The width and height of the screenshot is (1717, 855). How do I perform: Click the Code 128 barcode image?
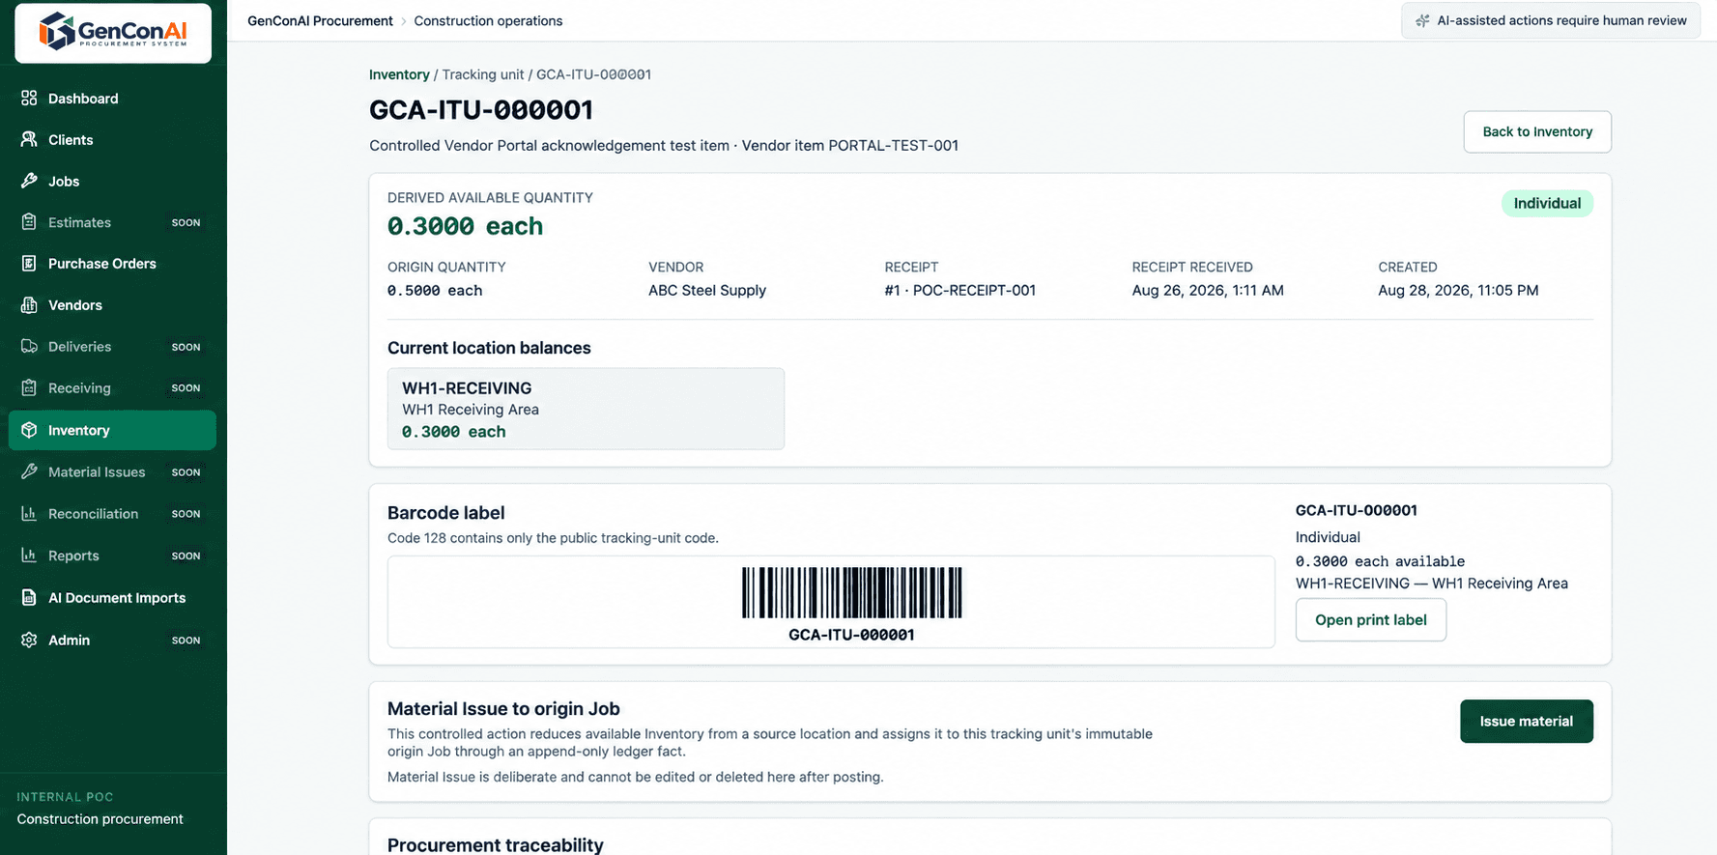(x=851, y=592)
